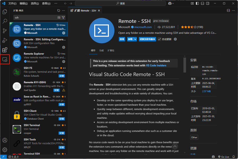Open extension settings gear next to auto update

coord(175,39)
